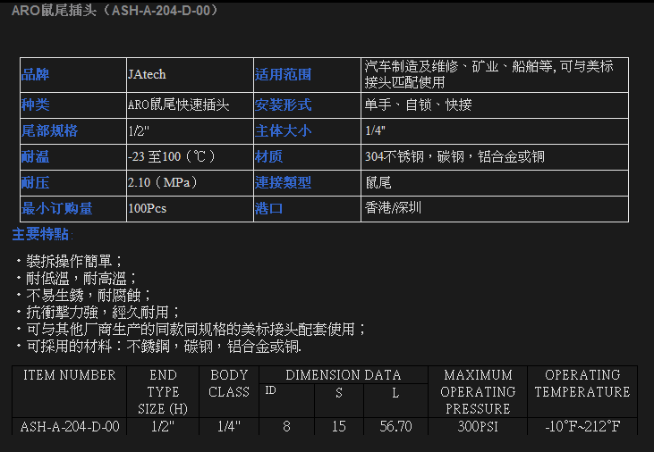Screen dimensions: 654x452
Task: Click the 材质 label
Action: (269, 156)
